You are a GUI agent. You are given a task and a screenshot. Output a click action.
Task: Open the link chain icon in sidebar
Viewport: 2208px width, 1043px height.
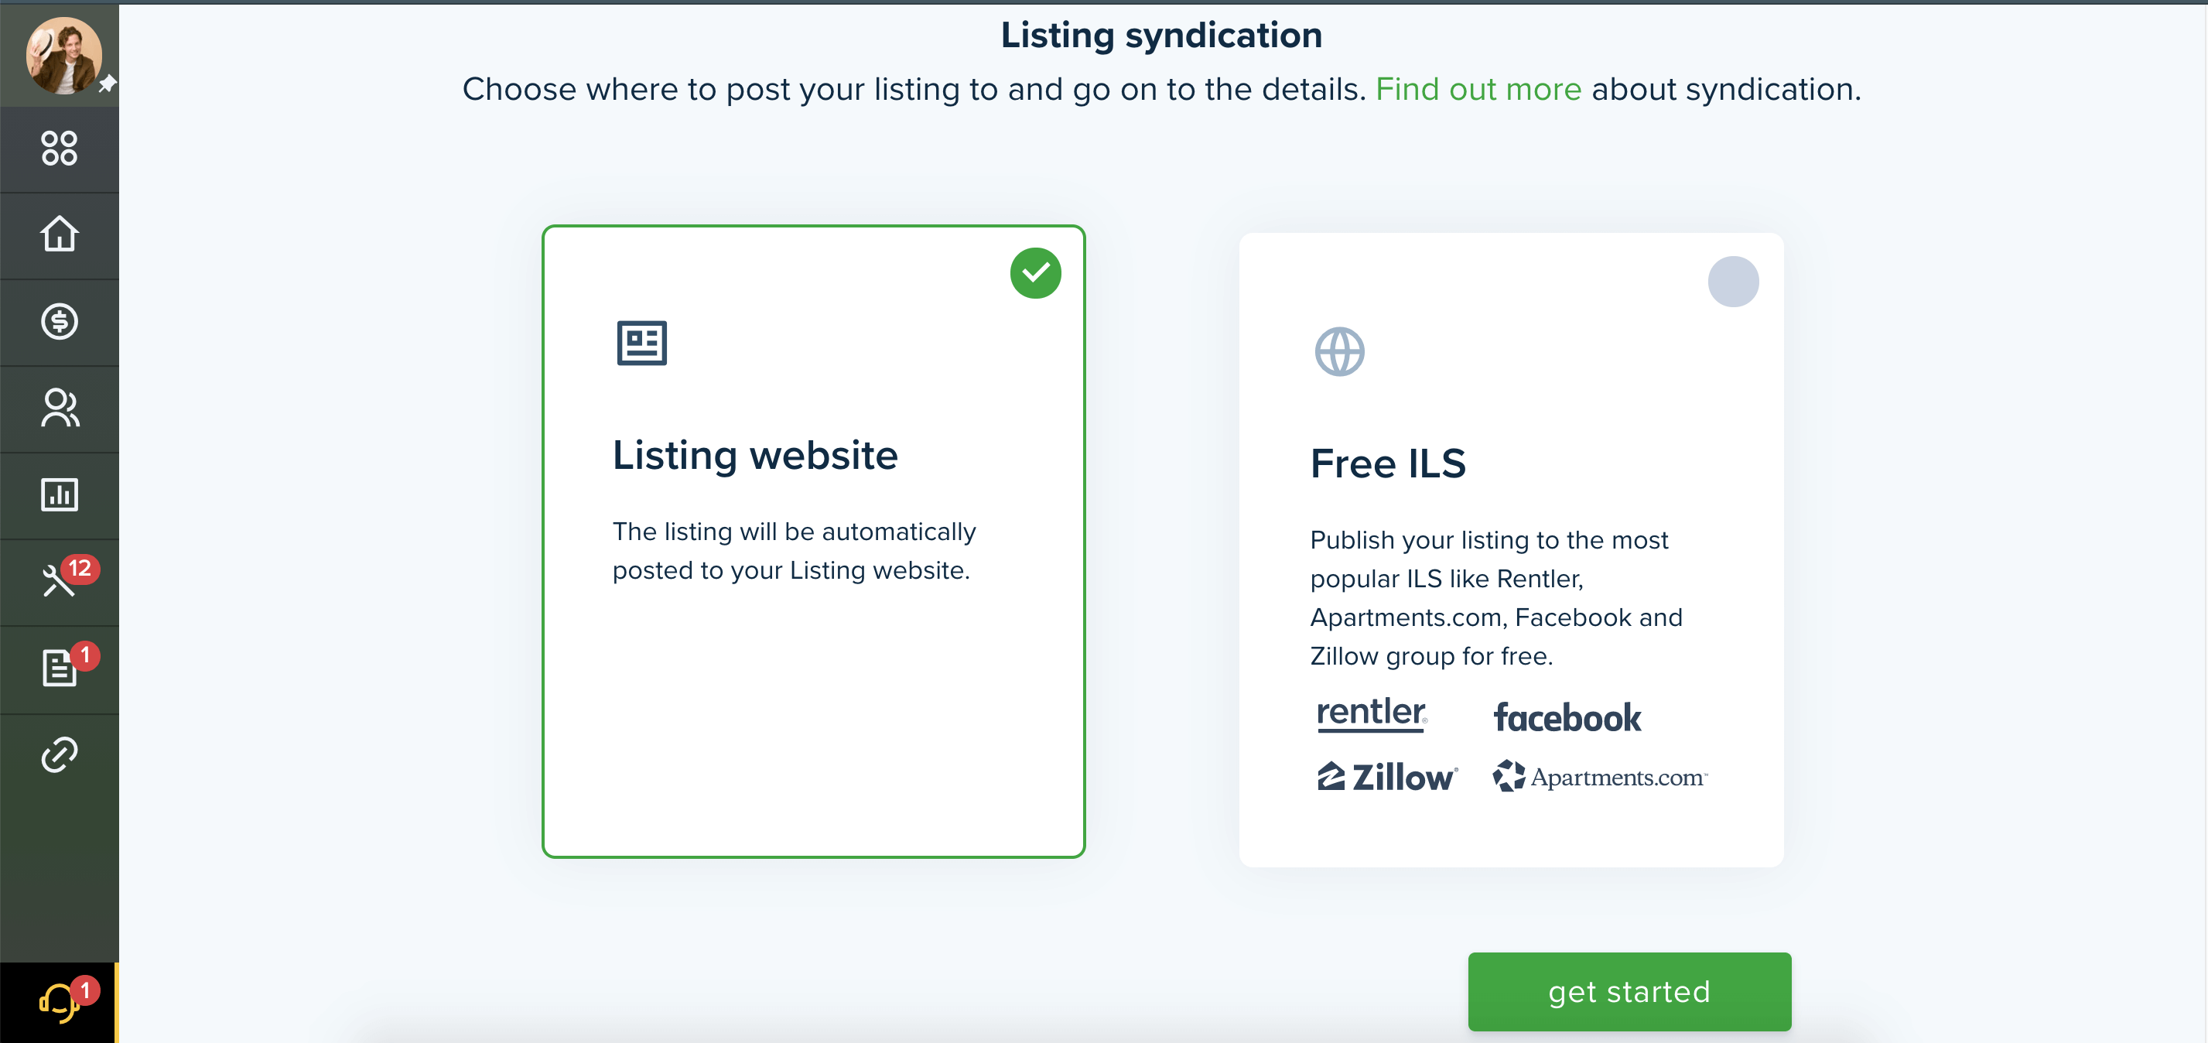[59, 755]
